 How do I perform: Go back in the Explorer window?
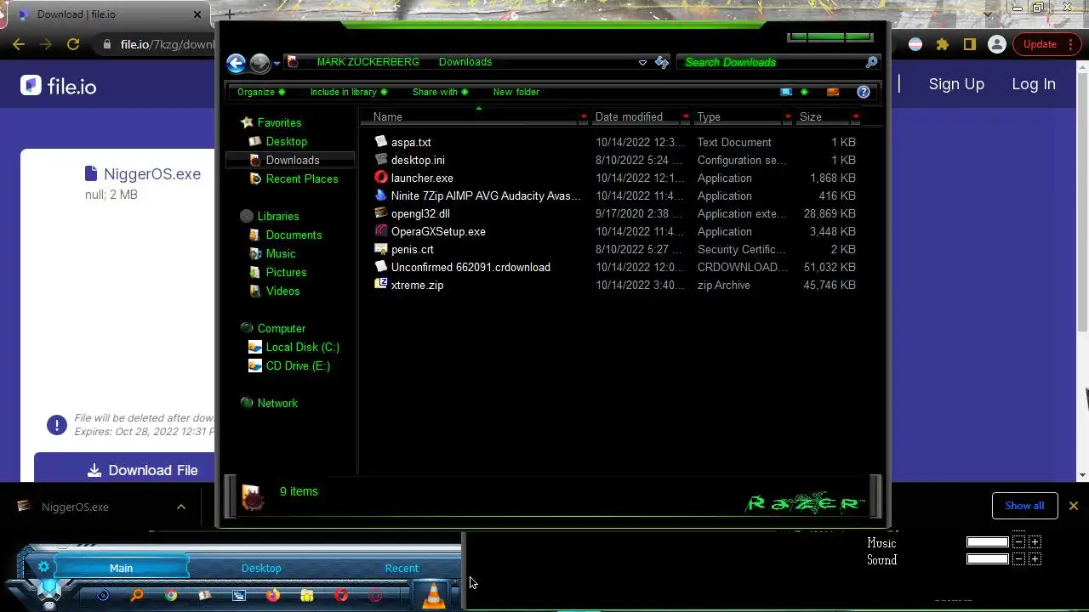pyautogui.click(x=237, y=63)
